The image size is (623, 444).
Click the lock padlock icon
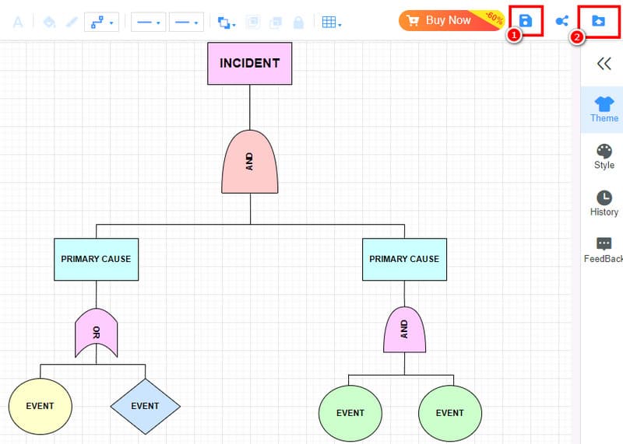tap(298, 23)
